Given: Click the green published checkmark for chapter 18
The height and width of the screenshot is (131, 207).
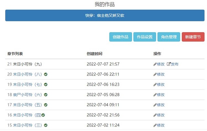Looking at the screenshot, I should [x=46, y=95].
